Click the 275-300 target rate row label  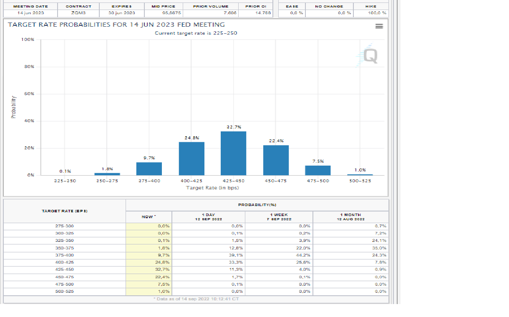click(65, 226)
